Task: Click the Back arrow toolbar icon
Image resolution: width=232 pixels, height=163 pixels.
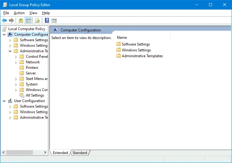Action: click(4, 21)
